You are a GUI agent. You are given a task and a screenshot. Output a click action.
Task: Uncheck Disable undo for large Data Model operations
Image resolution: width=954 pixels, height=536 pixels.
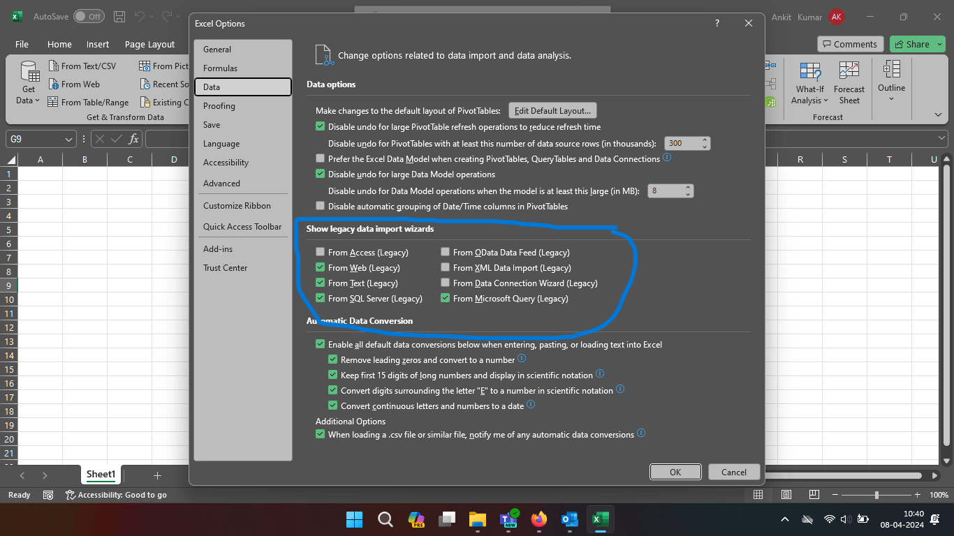(321, 174)
